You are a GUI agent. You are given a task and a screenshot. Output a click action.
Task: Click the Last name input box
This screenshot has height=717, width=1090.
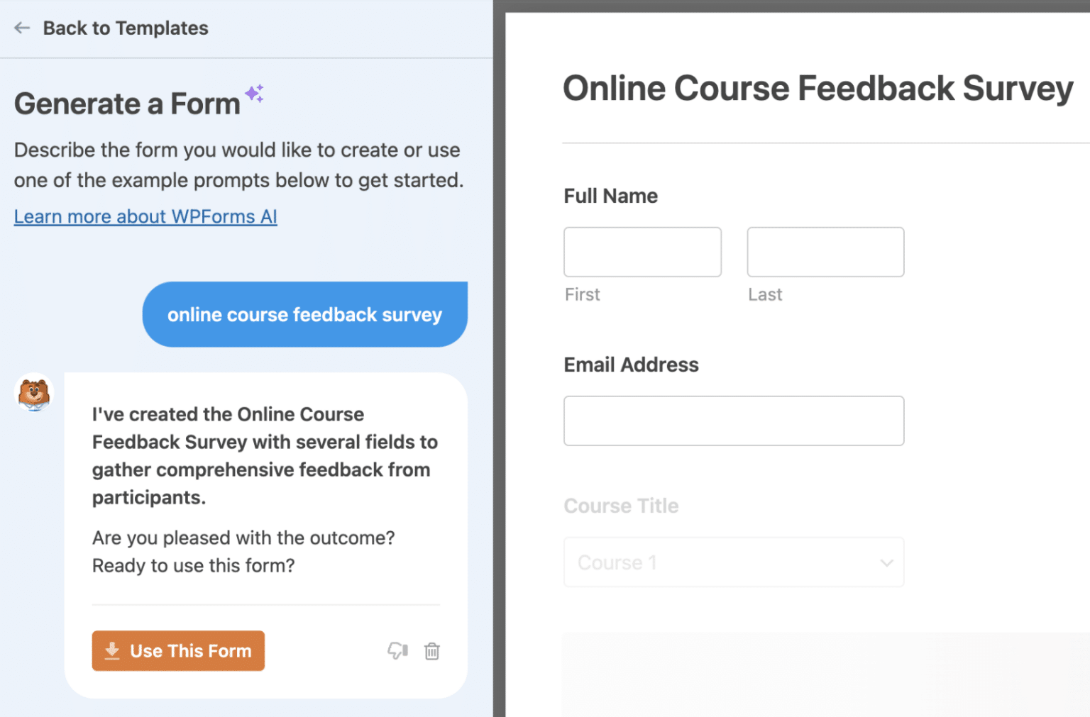click(825, 252)
